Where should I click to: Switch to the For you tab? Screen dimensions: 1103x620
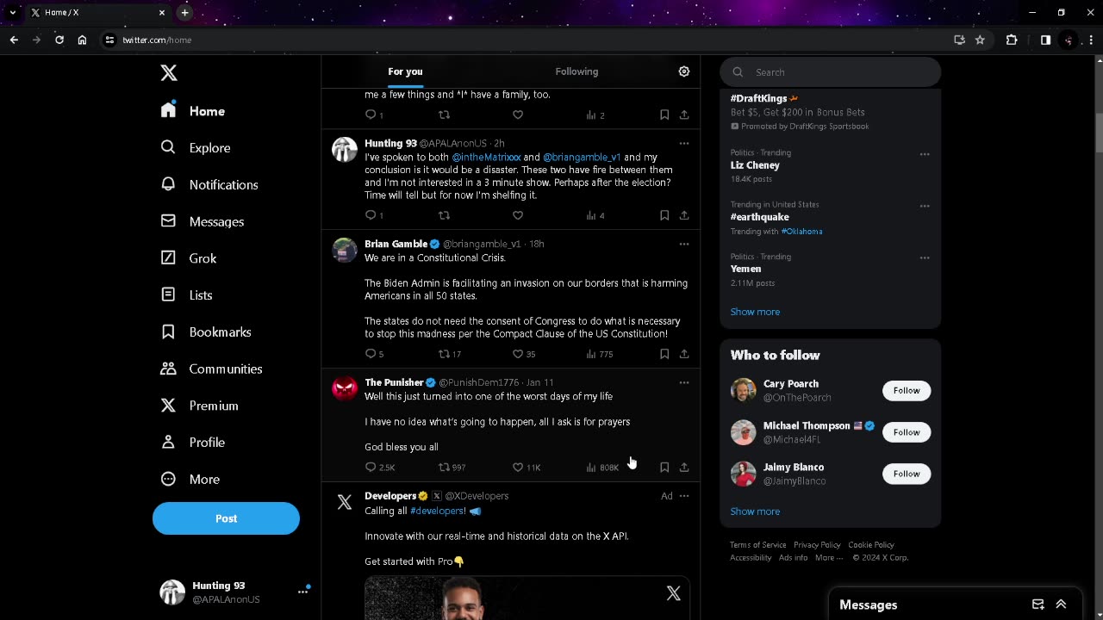pyautogui.click(x=405, y=71)
